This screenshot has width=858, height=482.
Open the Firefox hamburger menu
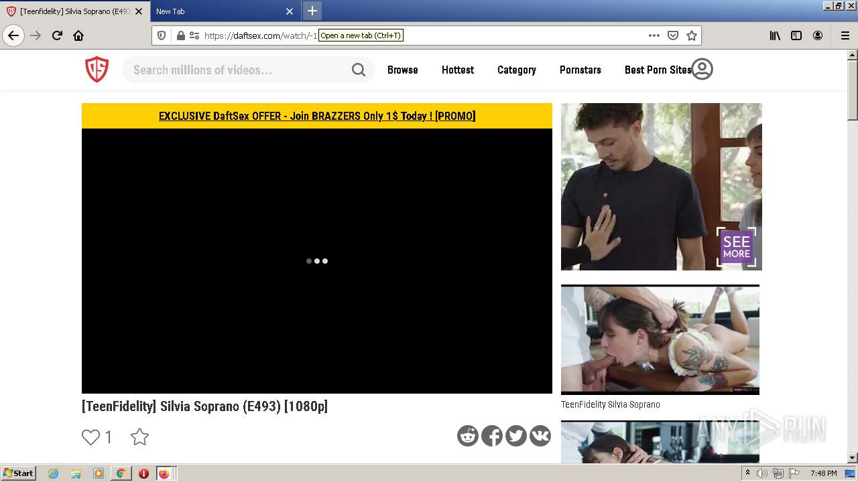(x=845, y=35)
